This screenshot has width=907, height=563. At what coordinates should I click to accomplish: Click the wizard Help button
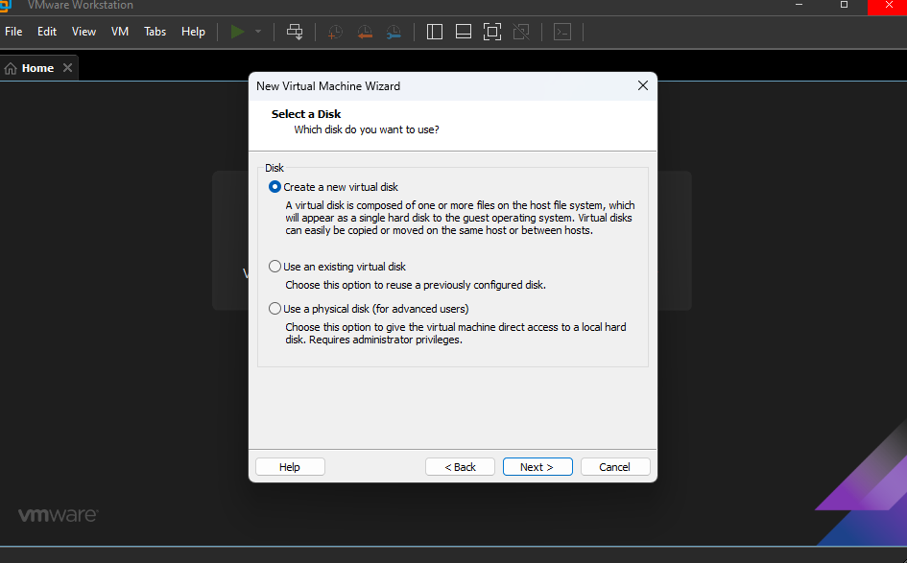coord(290,467)
